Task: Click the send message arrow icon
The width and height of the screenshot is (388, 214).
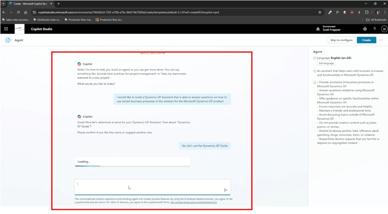Action: tap(226, 190)
